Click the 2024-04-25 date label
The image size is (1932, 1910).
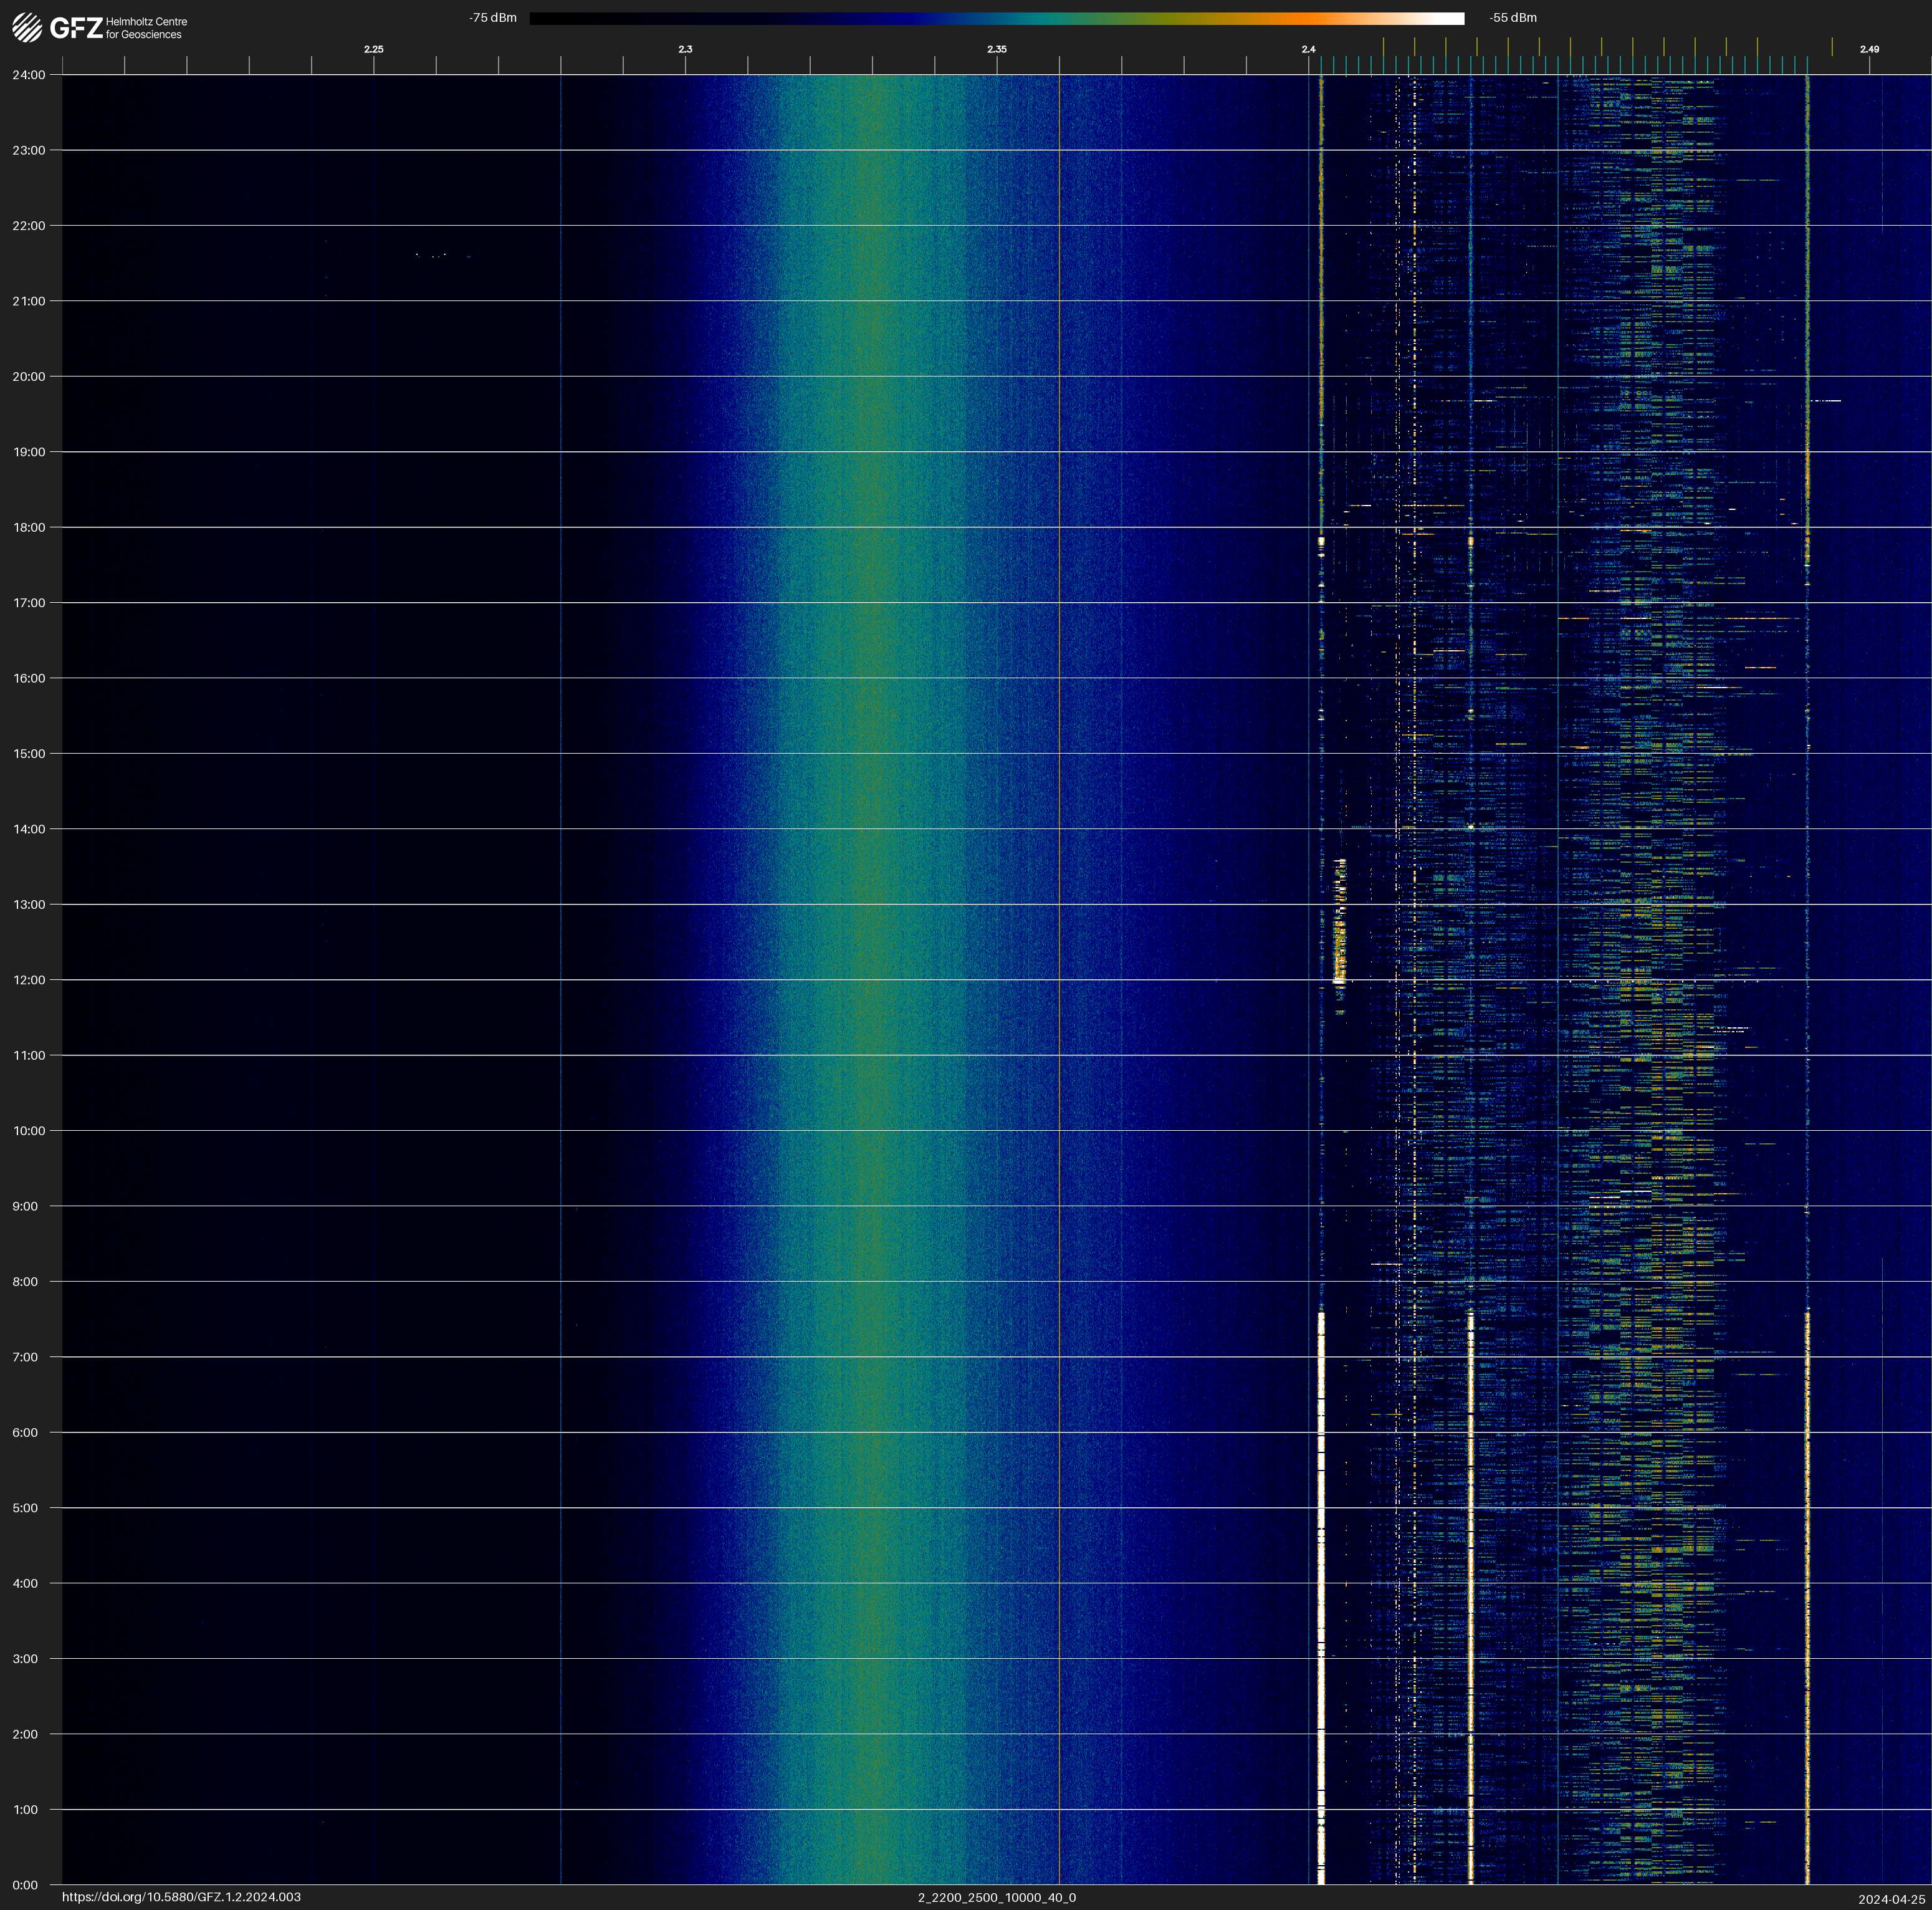1891,1899
